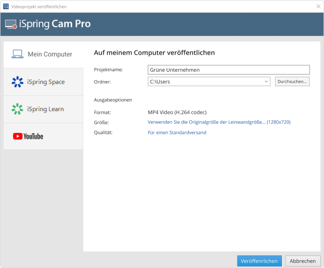This screenshot has width=324, height=268.
Task: Click the green iSpring Learn icon
Action: [x=18, y=109]
